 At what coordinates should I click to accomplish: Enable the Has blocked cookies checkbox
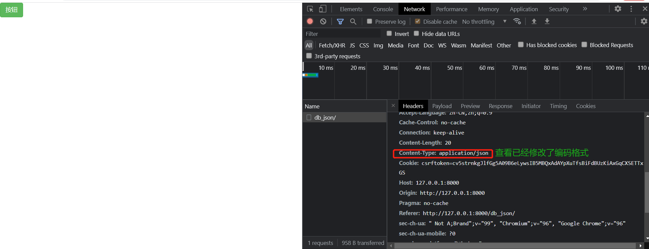pyautogui.click(x=521, y=45)
